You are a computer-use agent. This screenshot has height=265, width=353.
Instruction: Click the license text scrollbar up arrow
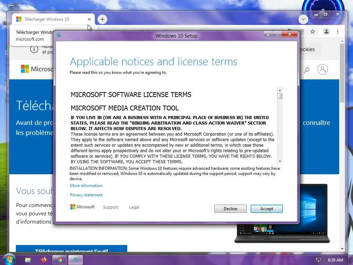point(280,90)
